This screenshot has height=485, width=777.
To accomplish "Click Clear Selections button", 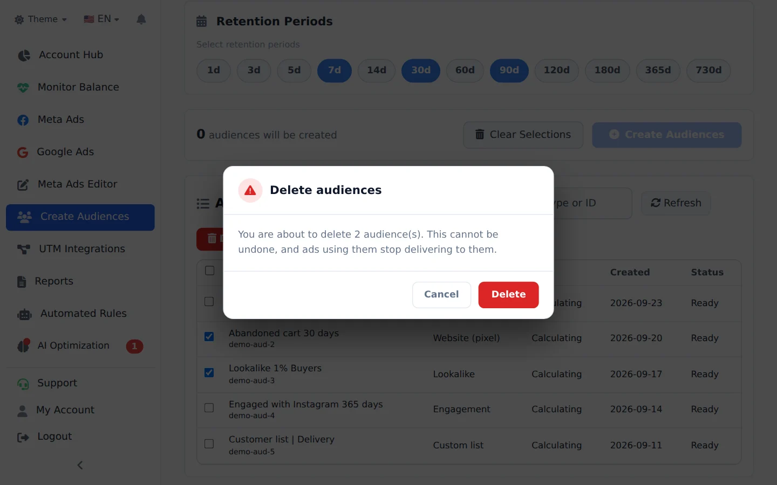I will tap(523, 135).
